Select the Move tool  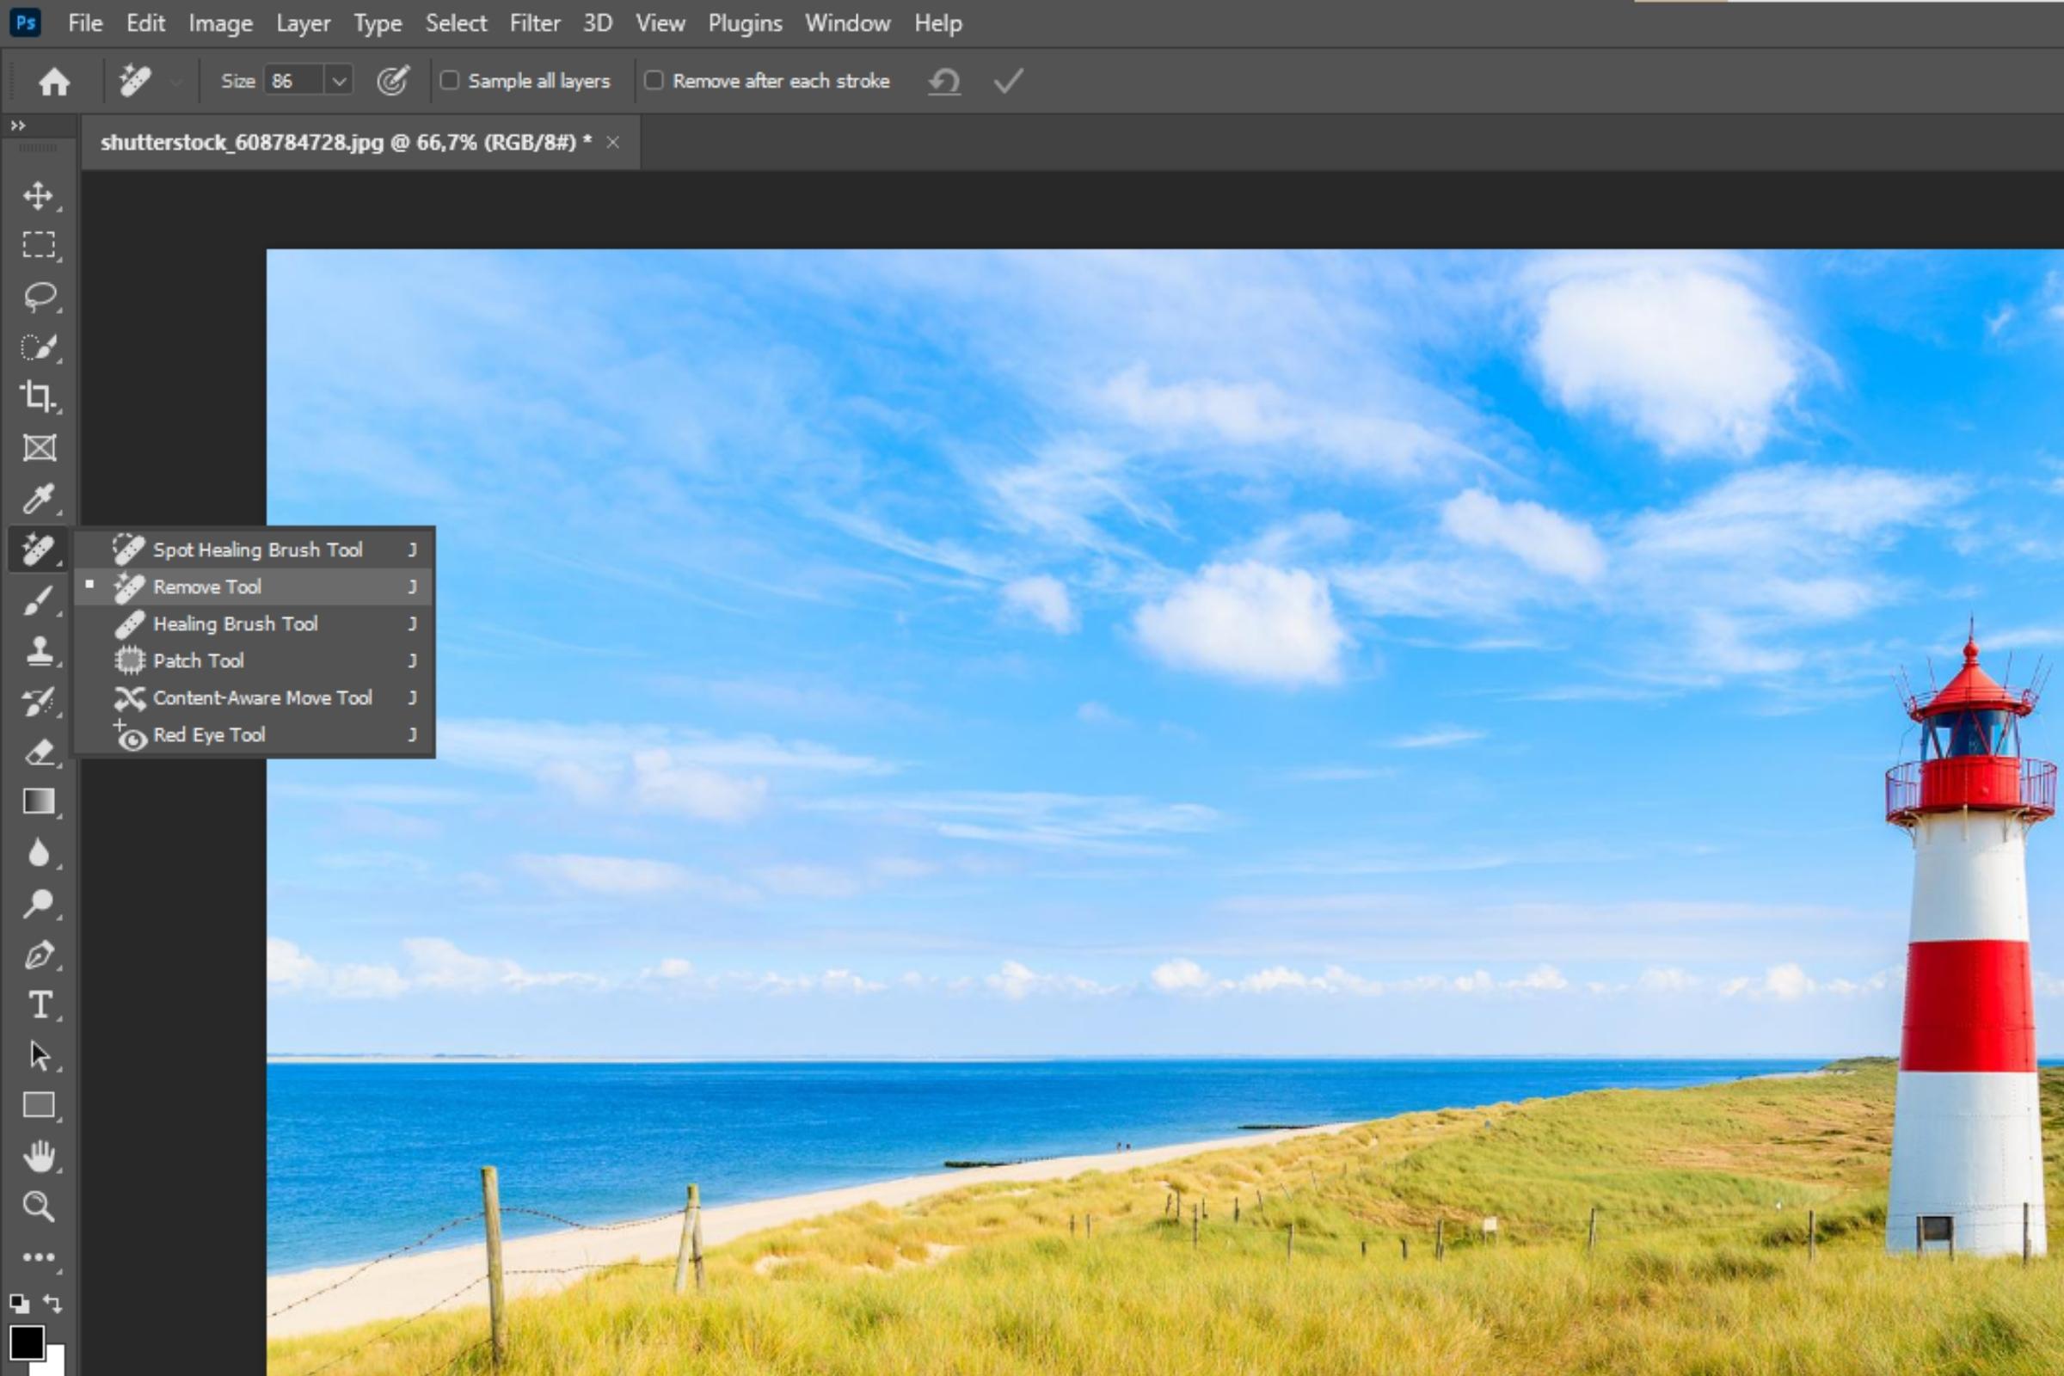click(38, 195)
